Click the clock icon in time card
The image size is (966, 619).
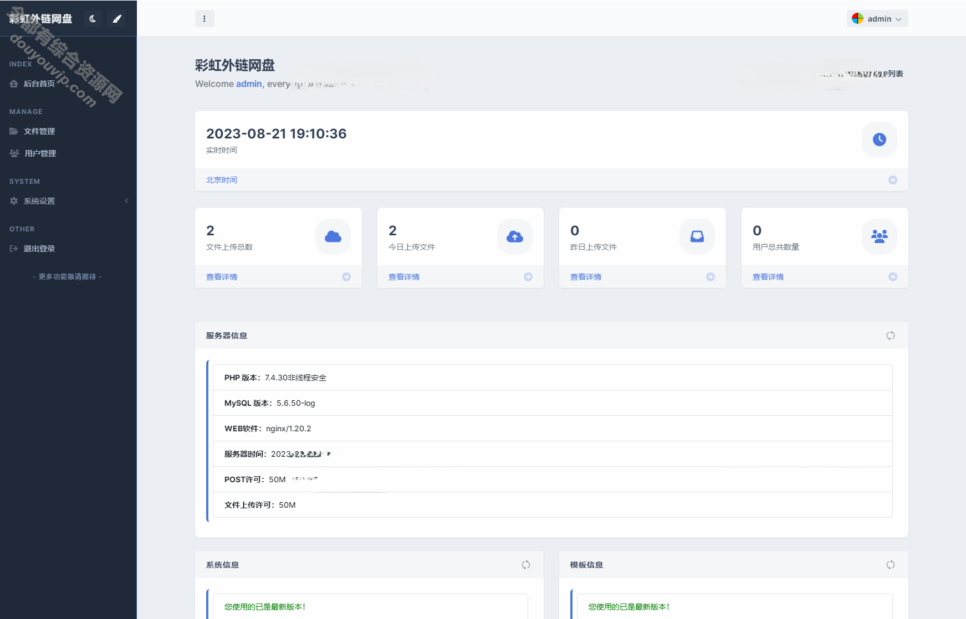880,140
